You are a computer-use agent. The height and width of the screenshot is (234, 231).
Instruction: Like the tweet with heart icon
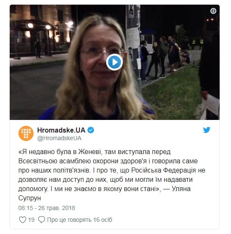23,220
